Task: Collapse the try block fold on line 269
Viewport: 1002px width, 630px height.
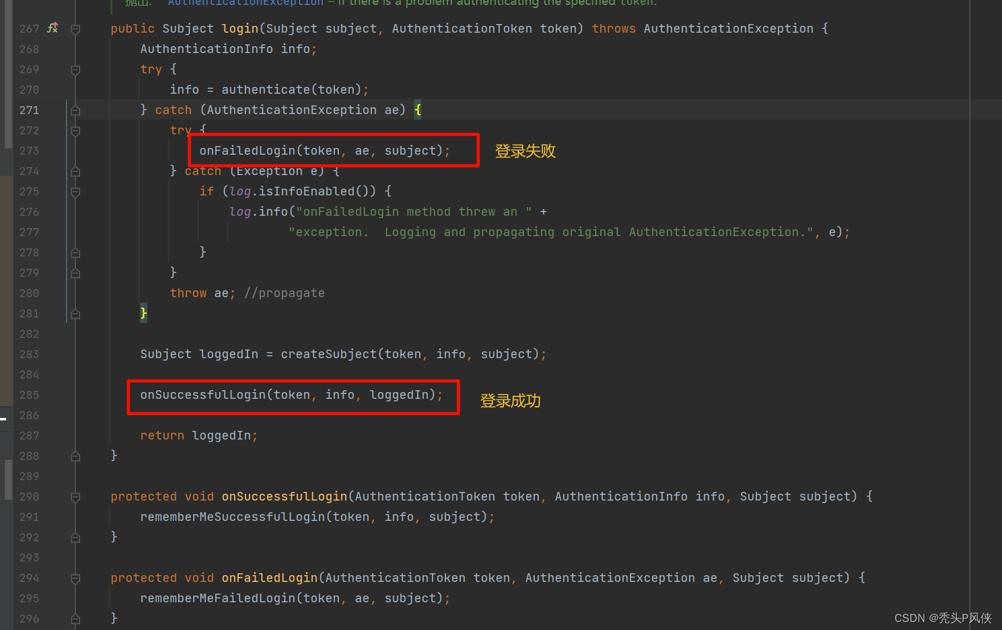Action: click(x=75, y=70)
